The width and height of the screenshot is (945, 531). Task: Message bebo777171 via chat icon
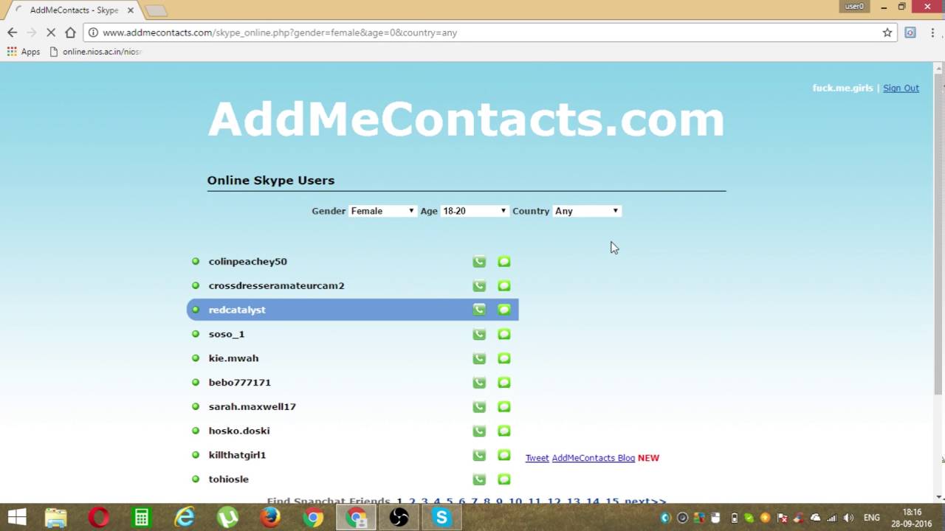click(504, 383)
